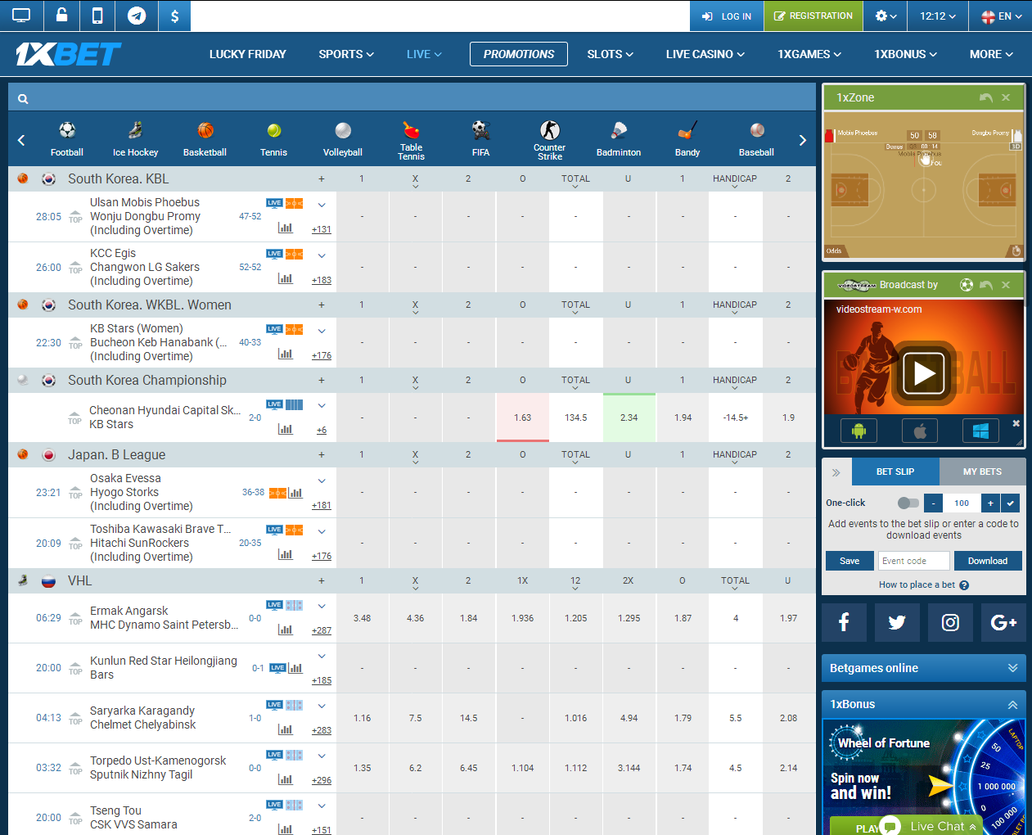
Task: Click the Download events button
Action: (x=988, y=561)
